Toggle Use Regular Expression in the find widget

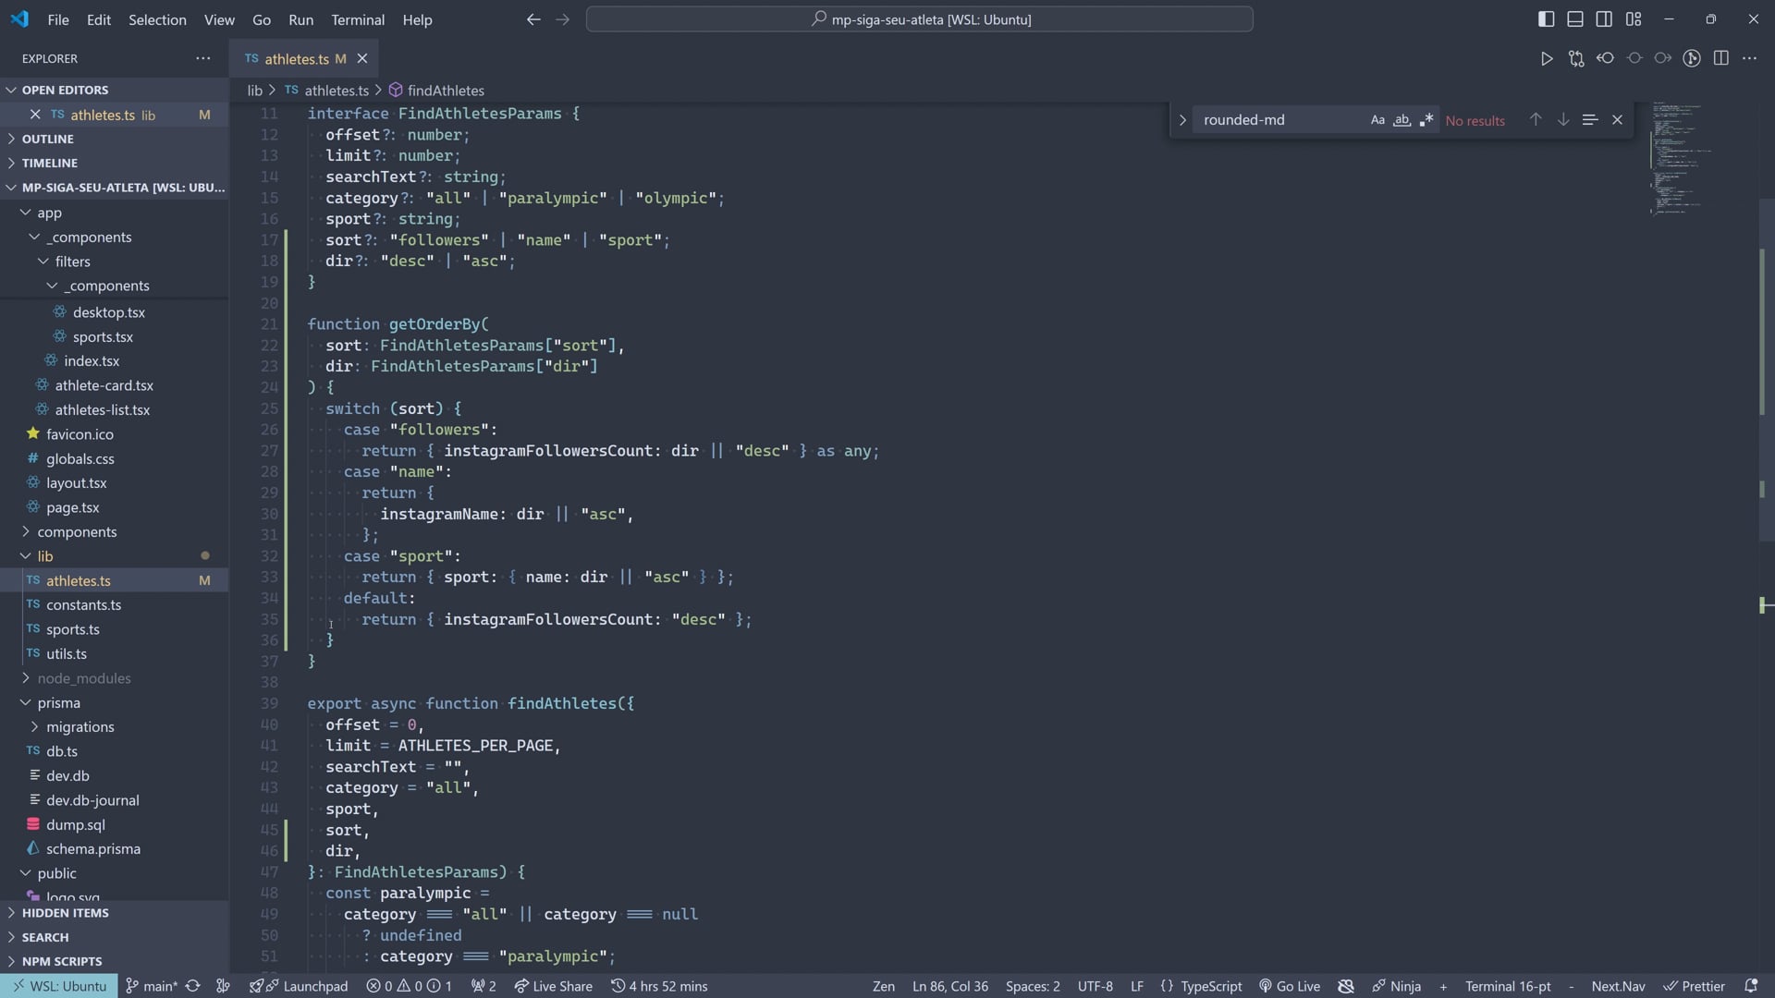[1426, 120]
